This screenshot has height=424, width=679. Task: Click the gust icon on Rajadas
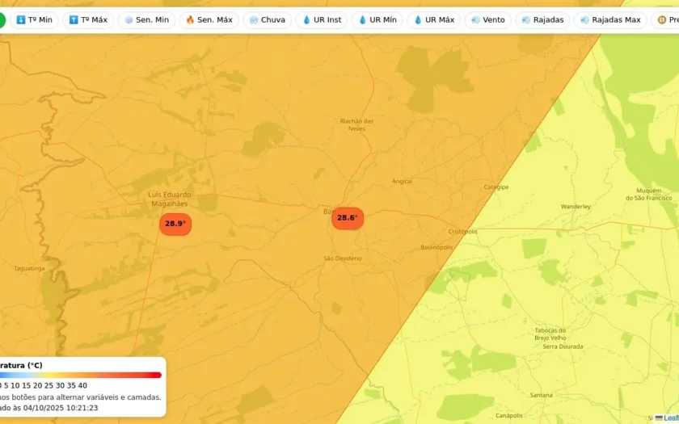click(526, 20)
